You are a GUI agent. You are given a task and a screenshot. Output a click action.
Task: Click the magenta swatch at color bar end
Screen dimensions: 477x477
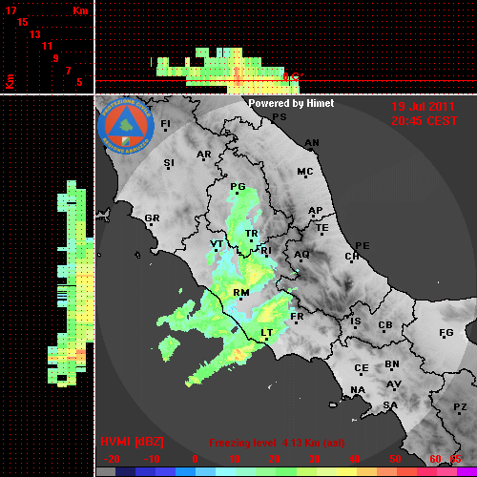point(467,471)
